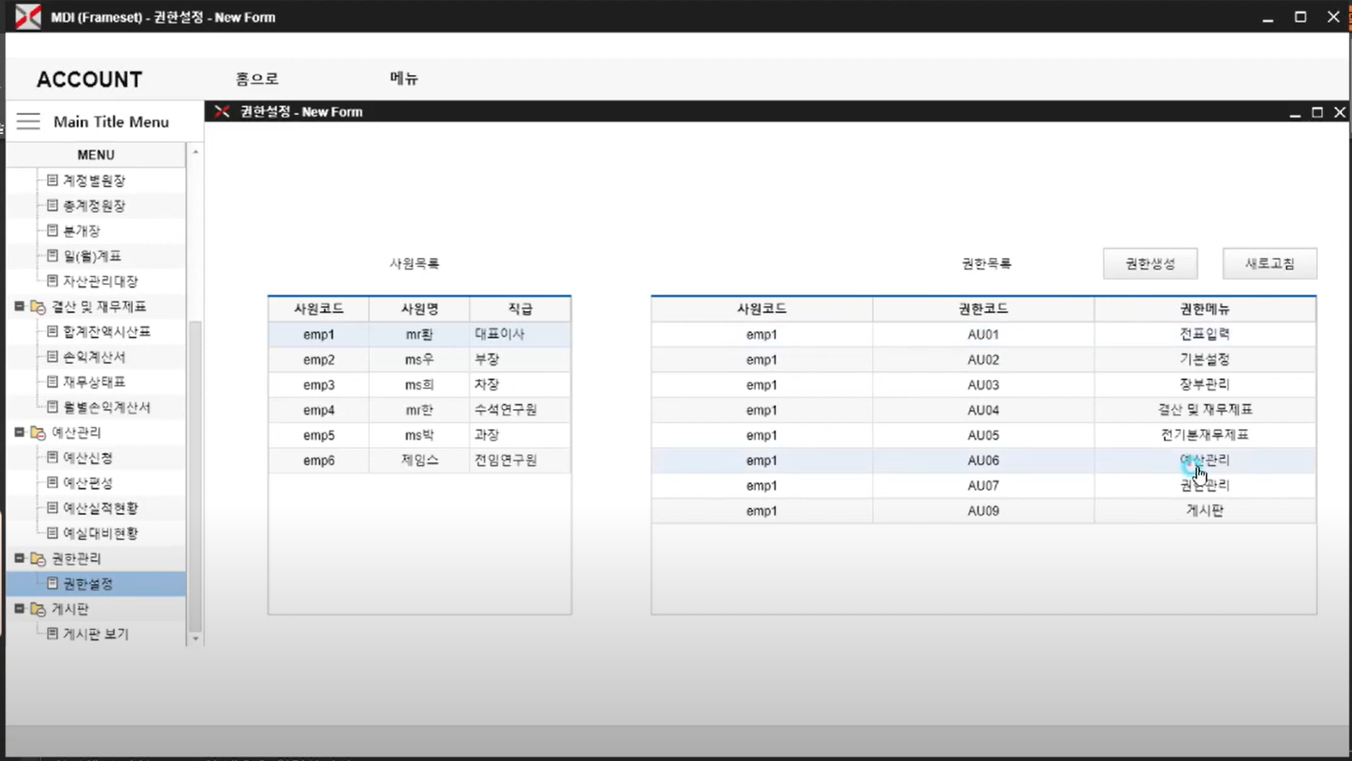Click the 대표이사 position cell
The width and height of the screenshot is (1352, 761).
coord(521,334)
